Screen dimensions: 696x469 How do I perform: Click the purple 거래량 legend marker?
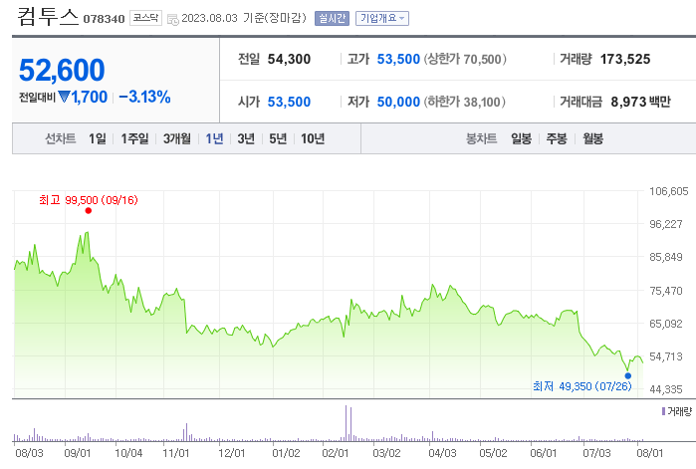tap(663, 412)
